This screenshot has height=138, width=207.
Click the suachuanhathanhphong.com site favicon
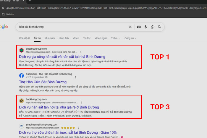pyautogui.click(x=22, y=126)
